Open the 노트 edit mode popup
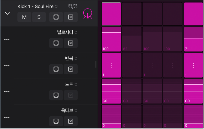 pyautogui.click(x=71, y=84)
